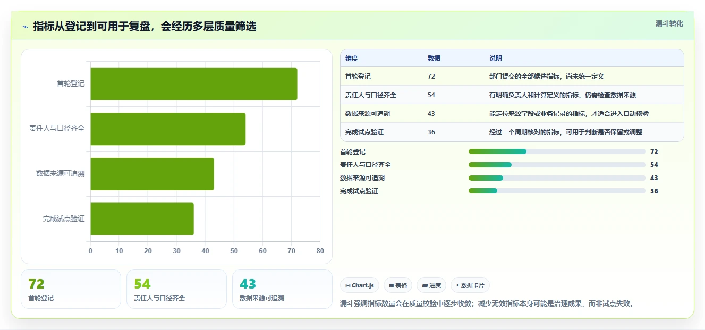Click the 完成试点验证 progress bar
This screenshot has height=330, width=705.
click(557, 191)
